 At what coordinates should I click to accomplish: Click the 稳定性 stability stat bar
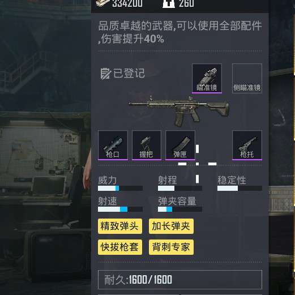point(240,188)
